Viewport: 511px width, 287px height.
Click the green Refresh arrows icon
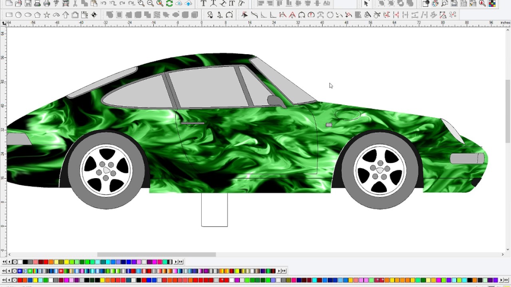169,3
